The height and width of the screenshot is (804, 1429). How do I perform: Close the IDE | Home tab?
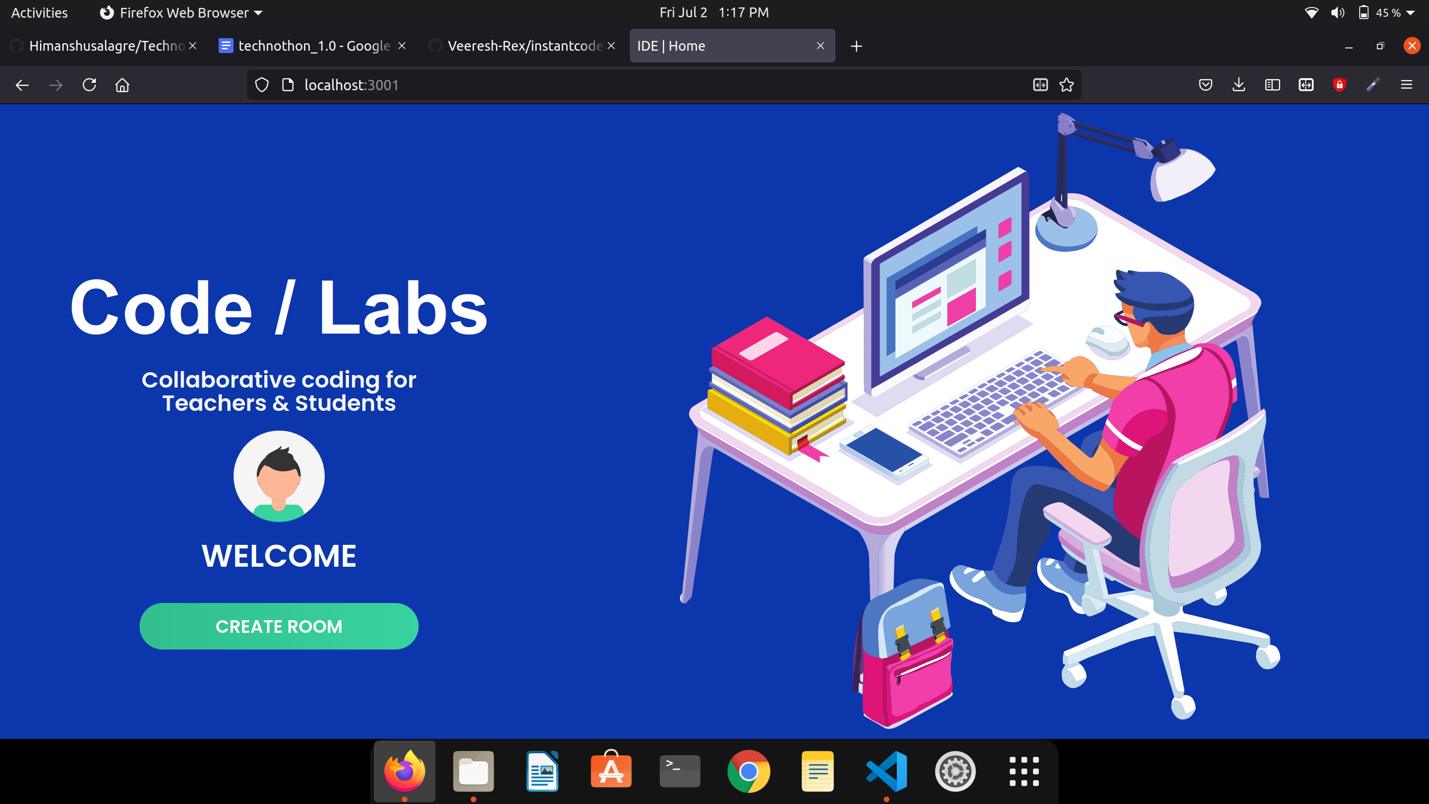(821, 46)
